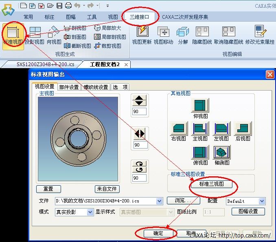Switch to the 常用 ribbon tab
The image size is (276, 242).
tap(28, 17)
